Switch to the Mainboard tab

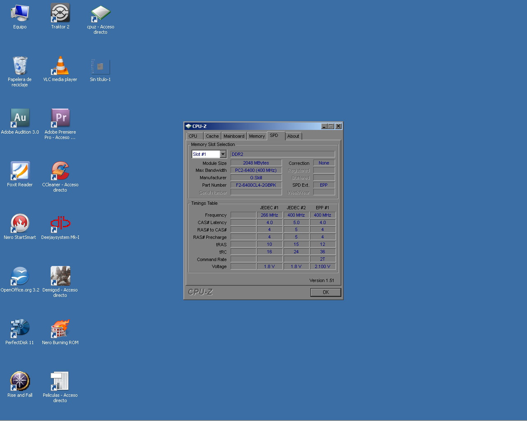click(234, 136)
